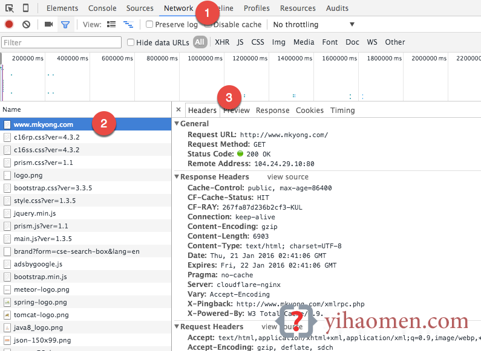
Task: Open the Console panel tab
Action: coord(102,8)
